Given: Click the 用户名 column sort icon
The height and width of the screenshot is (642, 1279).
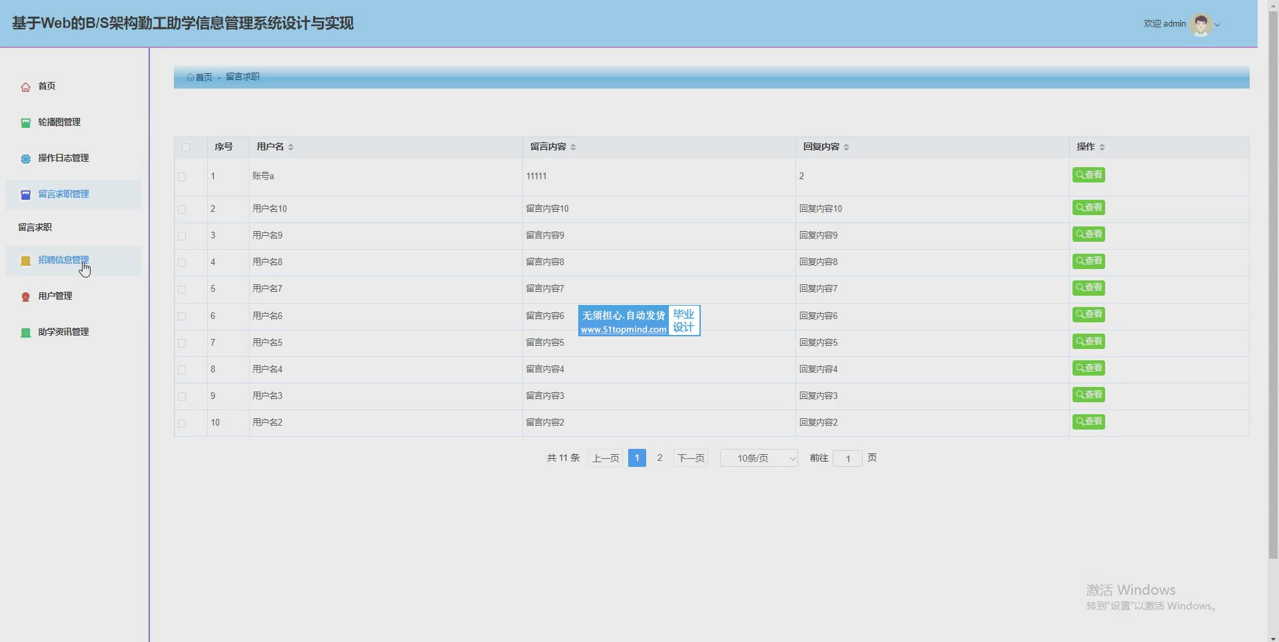Looking at the screenshot, I should click(x=291, y=147).
